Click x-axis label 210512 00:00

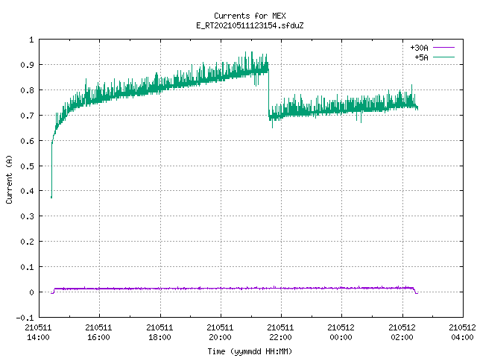[x=341, y=333]
